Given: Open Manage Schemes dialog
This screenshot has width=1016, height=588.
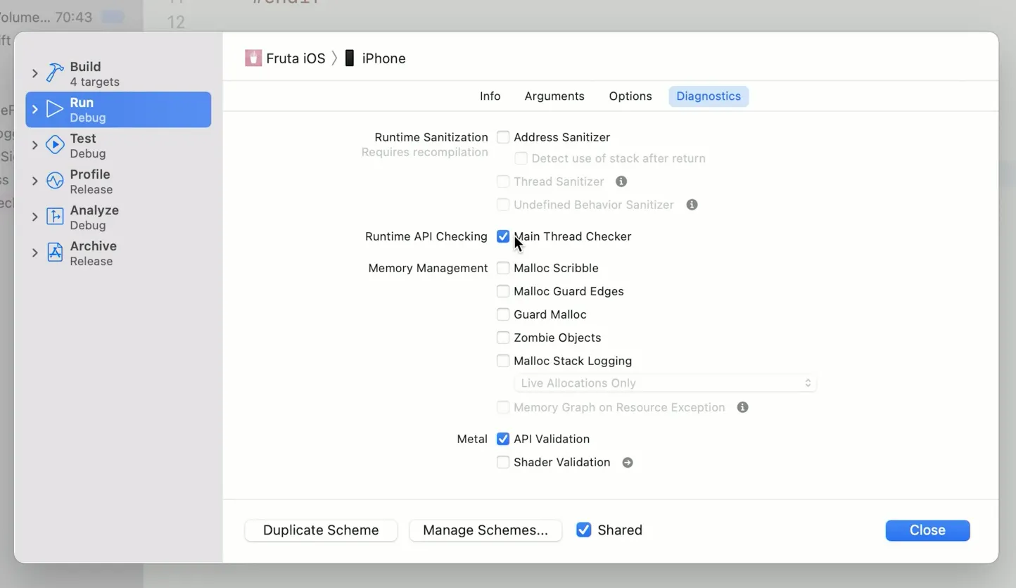Looking at the screenshot, I should pos(485,530).
